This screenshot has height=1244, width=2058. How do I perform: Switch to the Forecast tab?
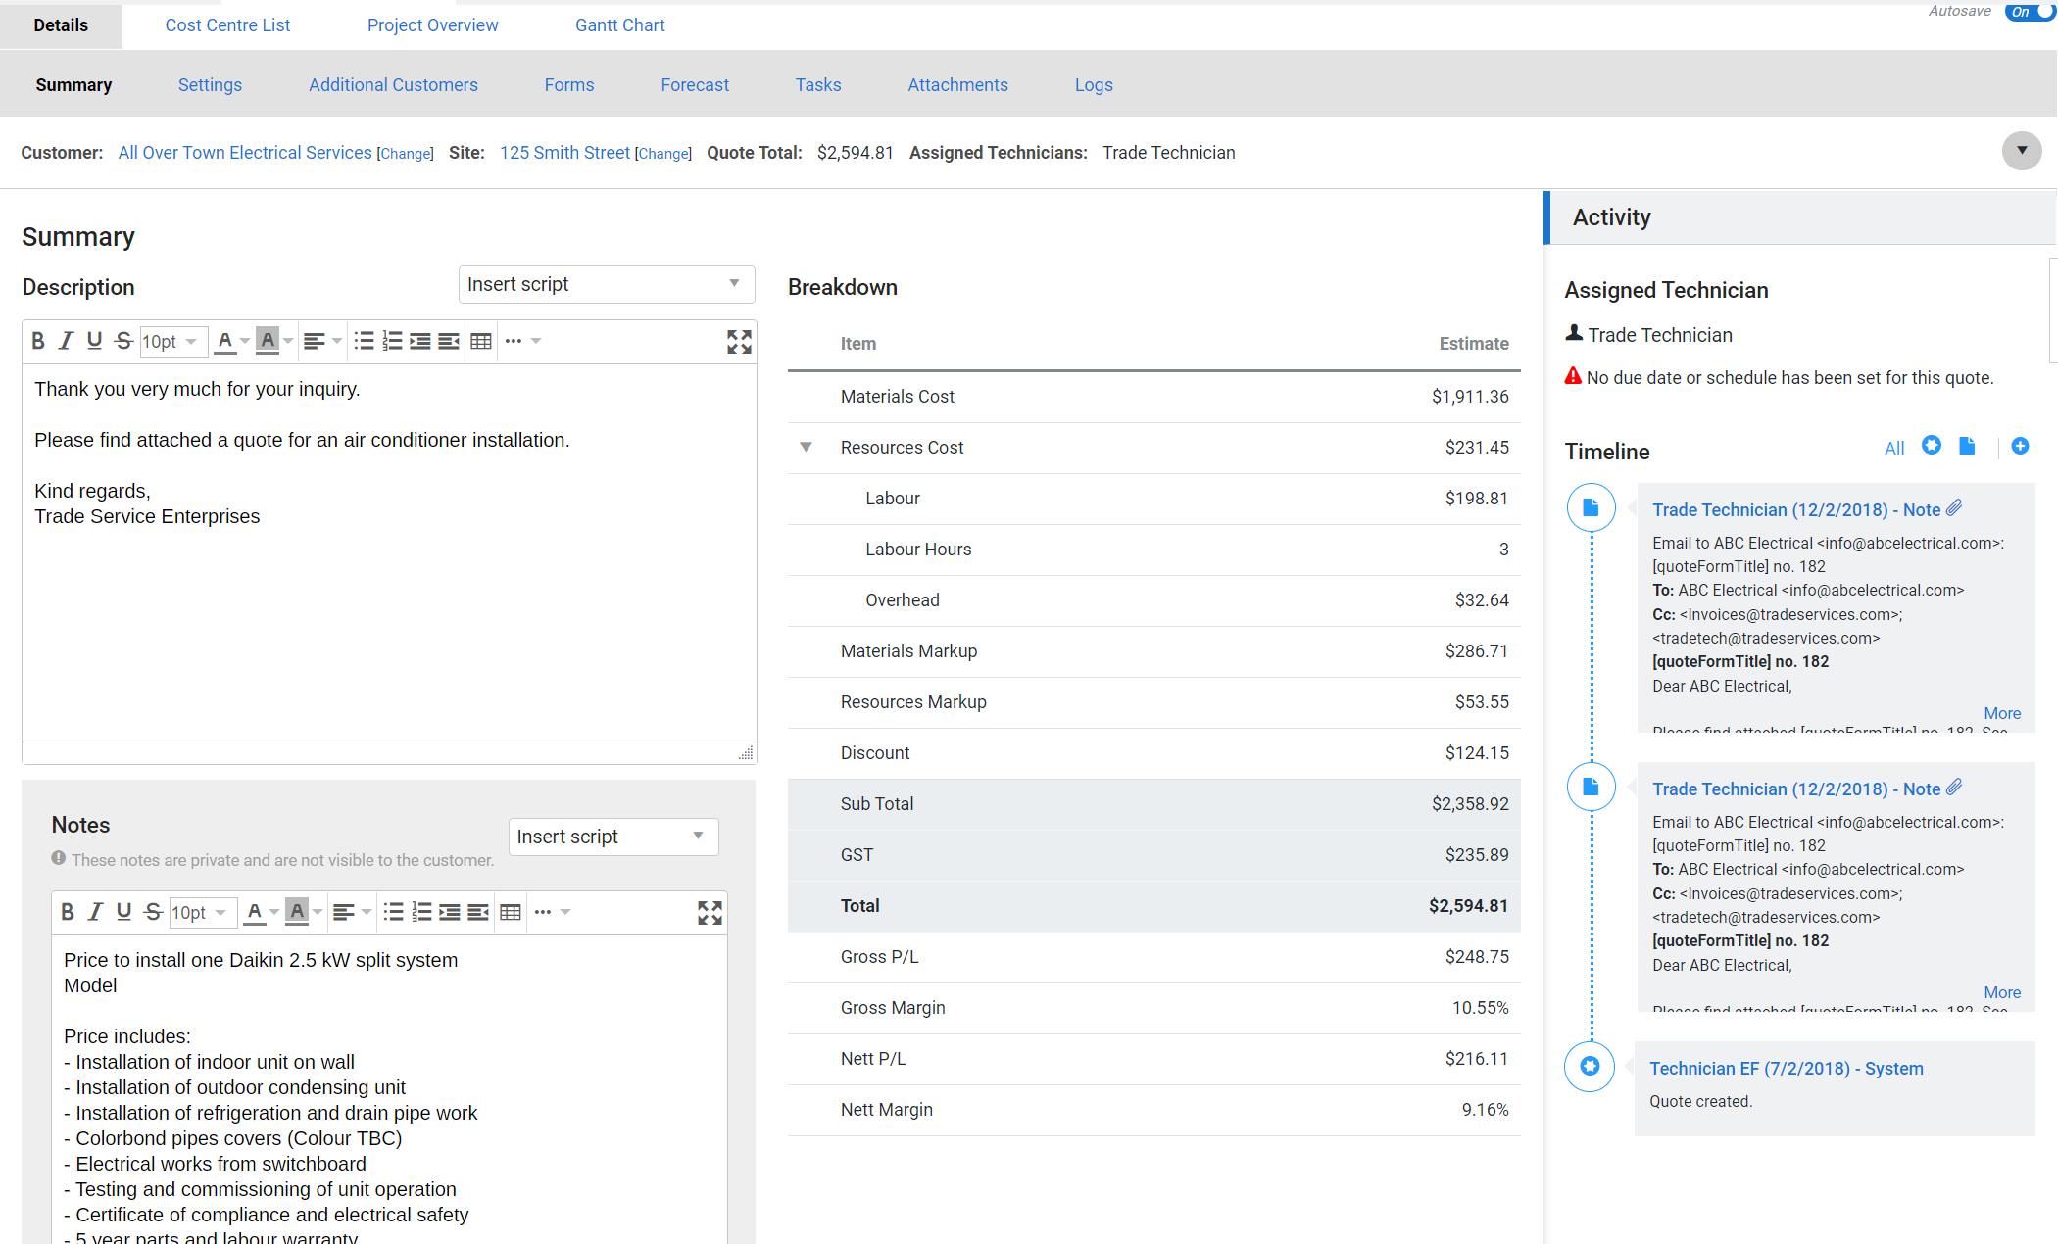(x=695, y=85)
